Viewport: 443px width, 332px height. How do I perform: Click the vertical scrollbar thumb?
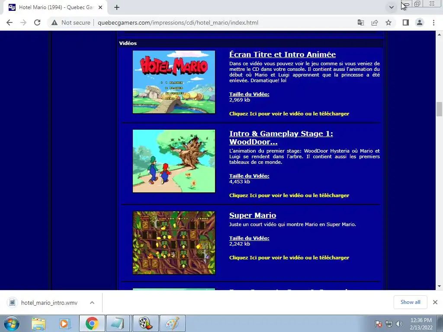point(439,109)
